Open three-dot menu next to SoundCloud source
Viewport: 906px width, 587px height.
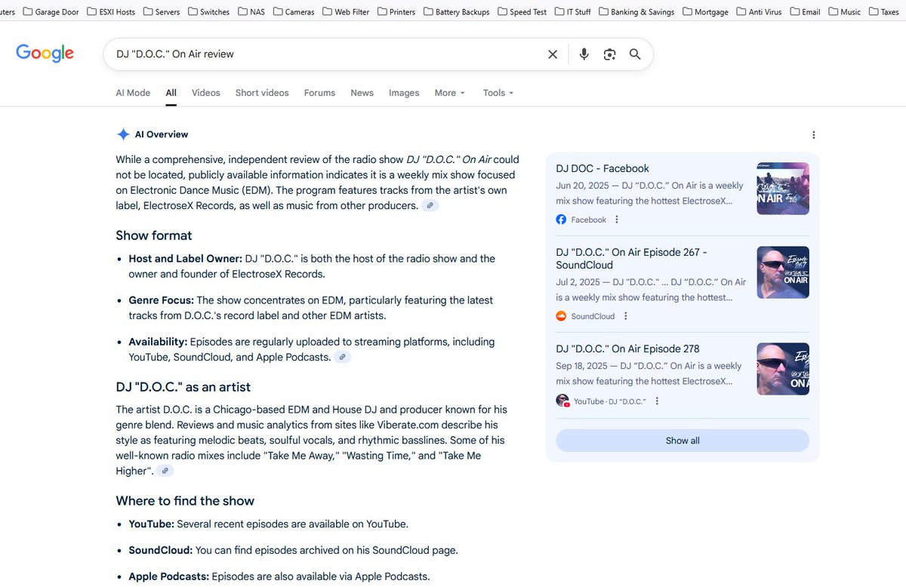626,316
